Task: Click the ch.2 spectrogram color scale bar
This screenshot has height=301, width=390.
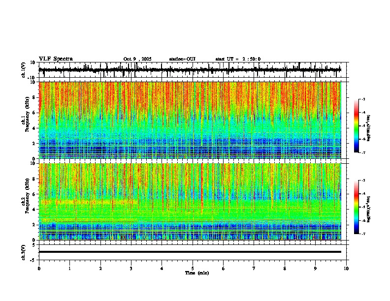Action: pos(356,207)
